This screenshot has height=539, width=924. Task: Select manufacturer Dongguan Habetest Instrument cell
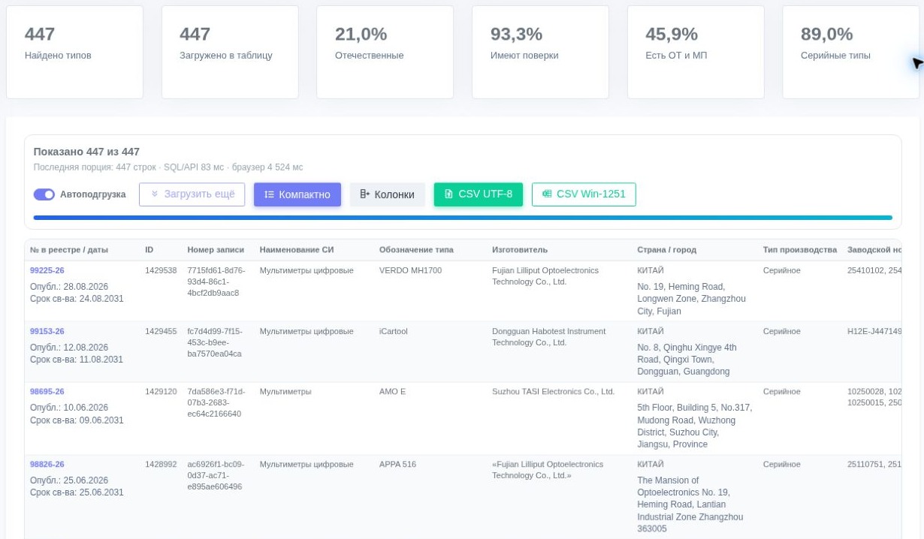[548, 337]
